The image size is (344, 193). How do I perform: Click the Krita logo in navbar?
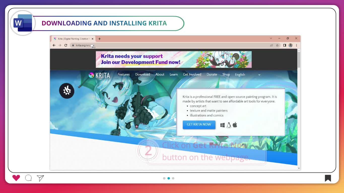[x=99, y=75]
